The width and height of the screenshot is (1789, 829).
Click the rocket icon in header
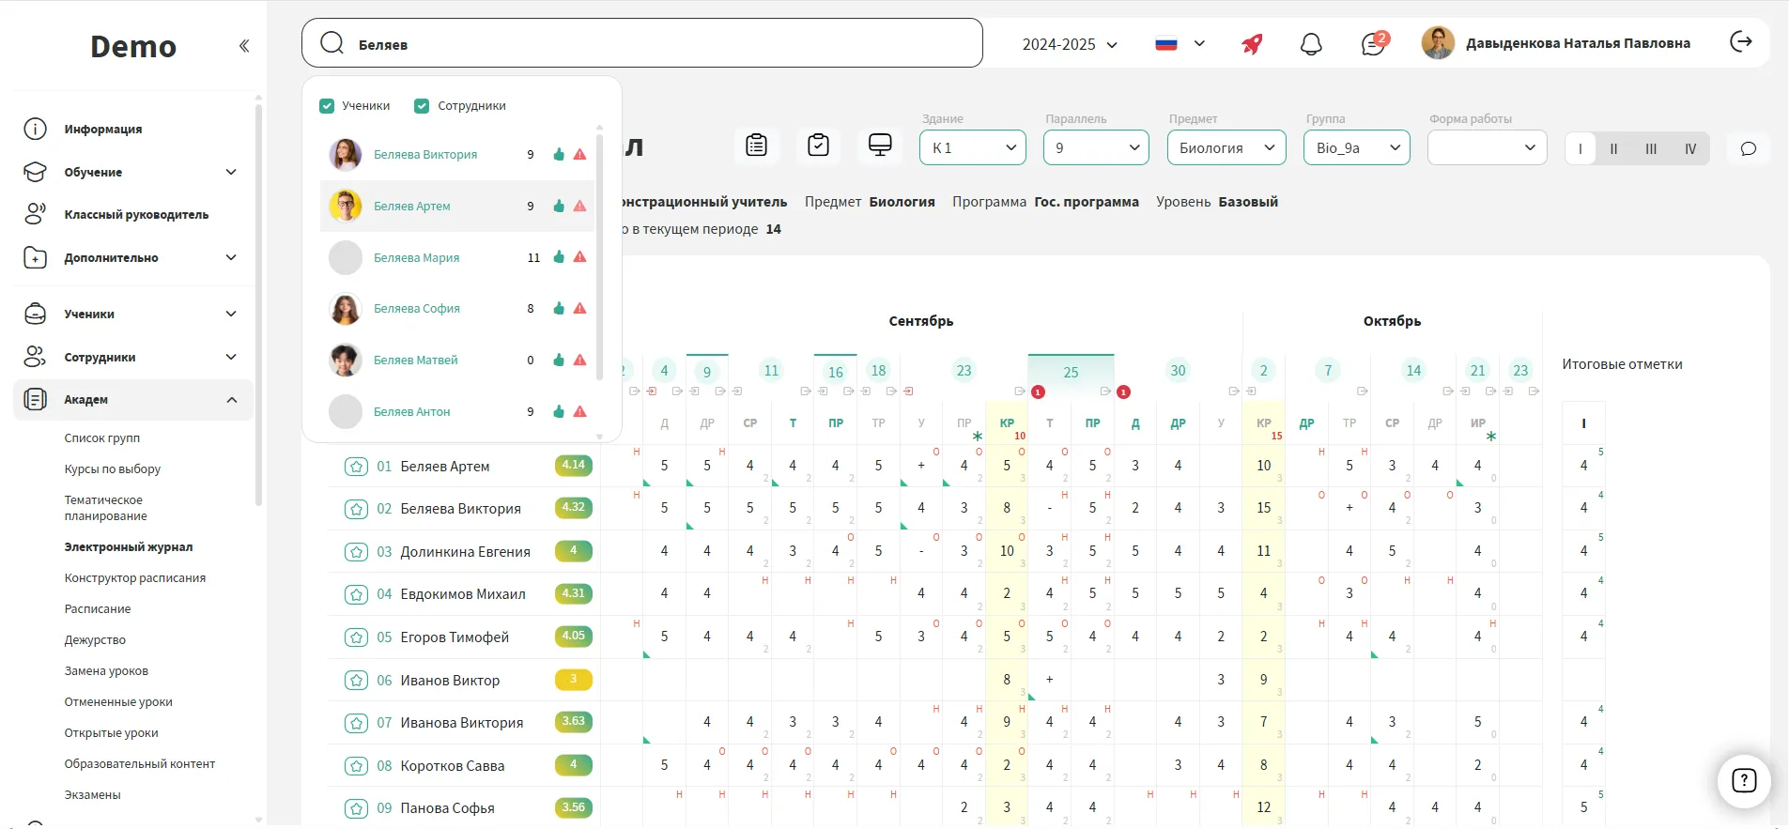[1252, 43]
